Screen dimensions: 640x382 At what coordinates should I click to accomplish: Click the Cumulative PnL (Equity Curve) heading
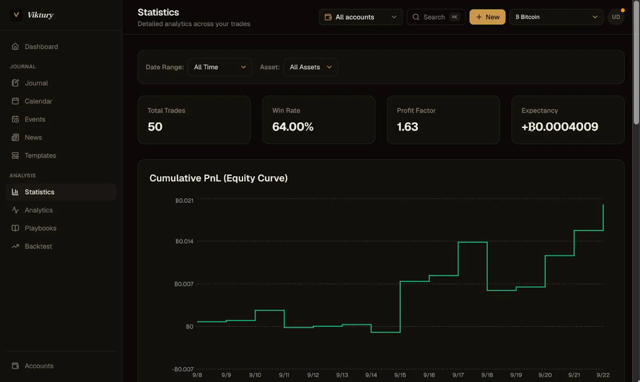[x=218, y=178]
